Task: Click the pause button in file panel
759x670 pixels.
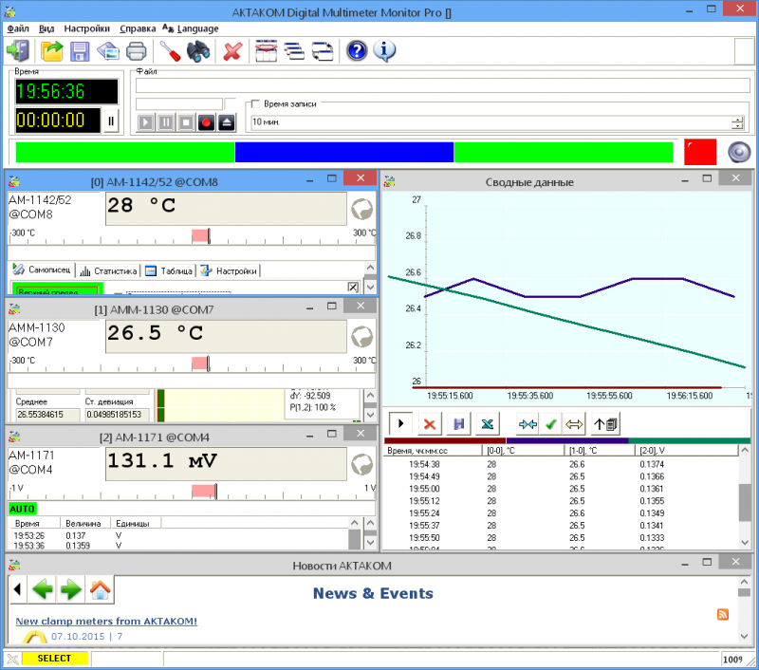Action: tap(166, 122)
